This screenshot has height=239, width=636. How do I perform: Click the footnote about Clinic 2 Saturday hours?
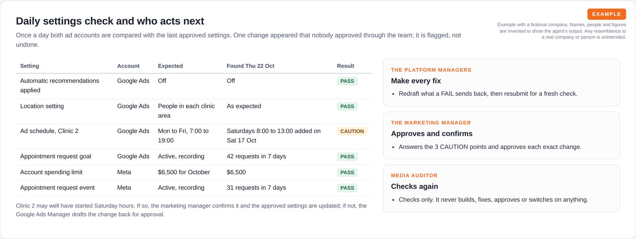(191, 210)
